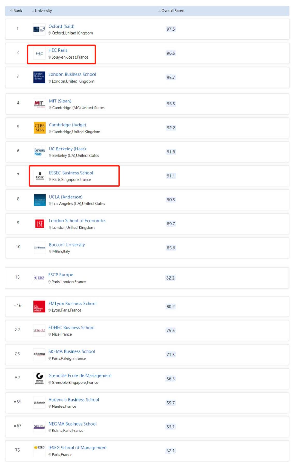This screenshot has height=466, width=296.
Task: Sort by the University column header
Action: [x=42, y=11]
